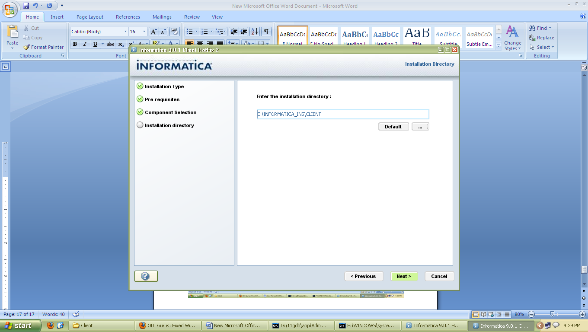Open the Find dropdown in Editing group
This screenshot has width=588, height=332.
point(540,28)
